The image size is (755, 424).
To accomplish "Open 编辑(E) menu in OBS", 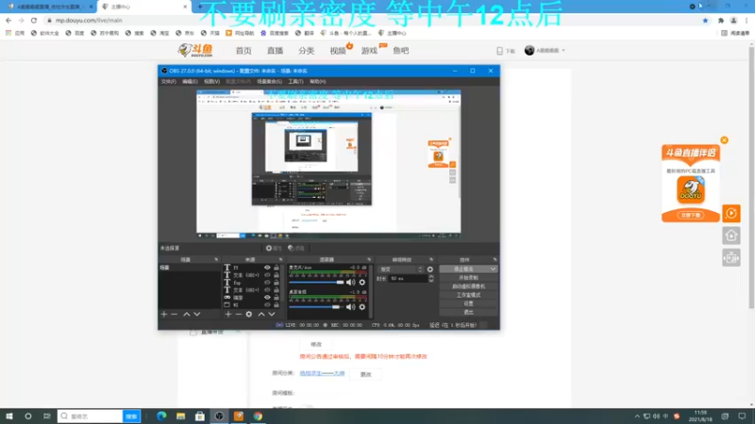I will [190, 82].
